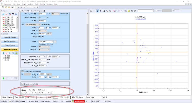Remove a device with the red minus icon

[6, 14]
